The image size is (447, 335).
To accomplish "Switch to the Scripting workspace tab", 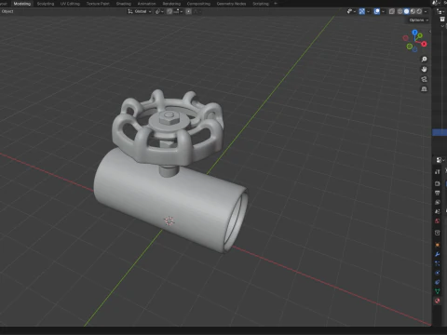I will 261,4.
